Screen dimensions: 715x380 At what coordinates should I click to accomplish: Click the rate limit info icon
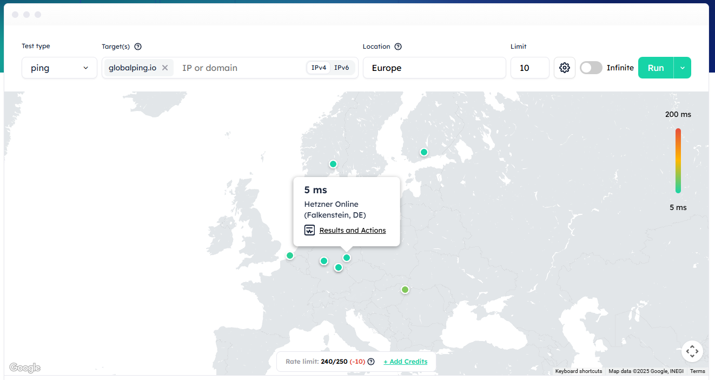(x=371, y=362)
